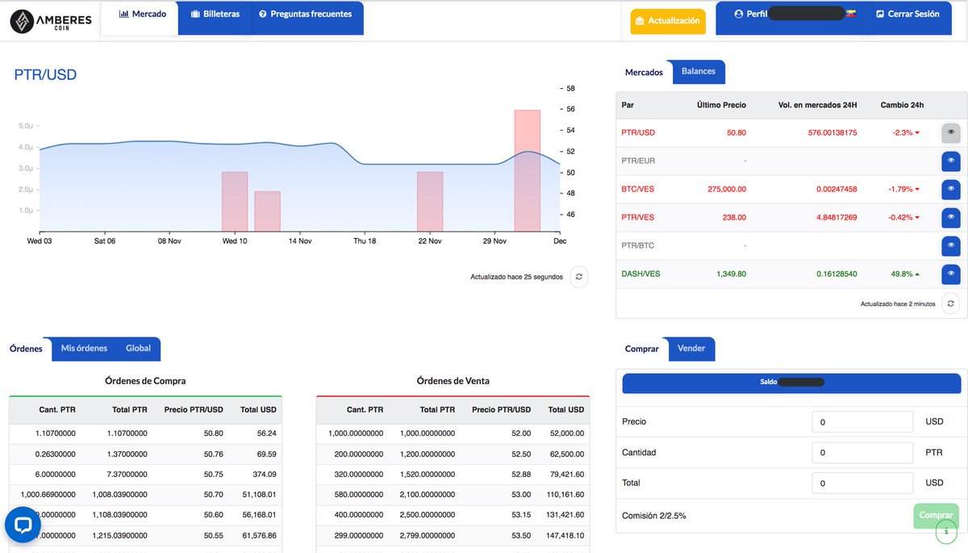Click the Comisión 2/2.5% label

(654, 515)
